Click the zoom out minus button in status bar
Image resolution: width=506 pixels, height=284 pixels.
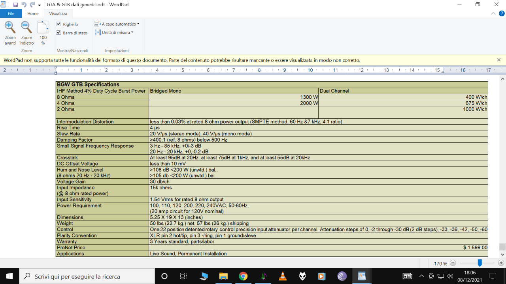[453, 263]
